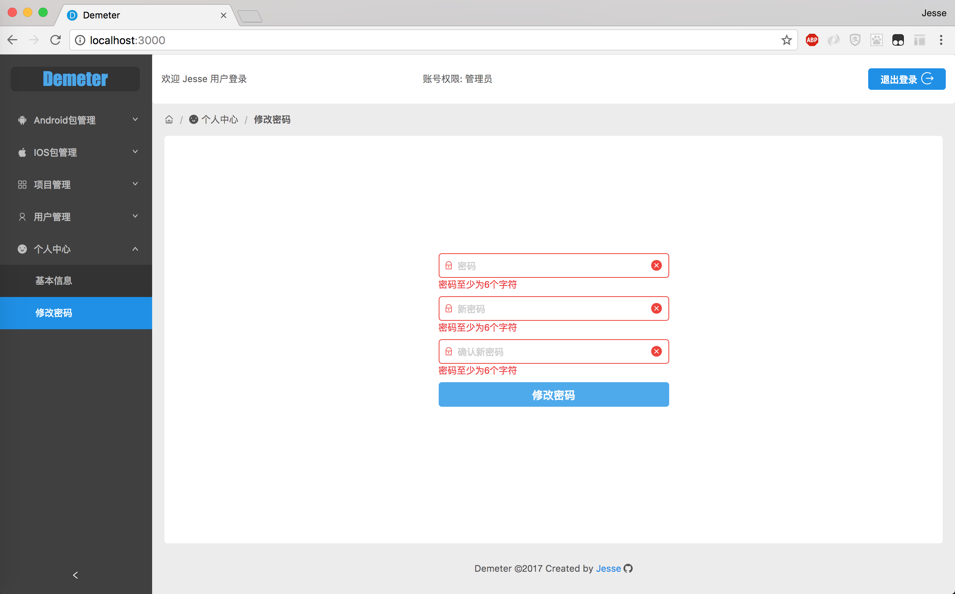This screenshot has width=955, height=594.
Task: Expand the 项目管理 menu
Action: pyautogui.click(x=76, y=184)
